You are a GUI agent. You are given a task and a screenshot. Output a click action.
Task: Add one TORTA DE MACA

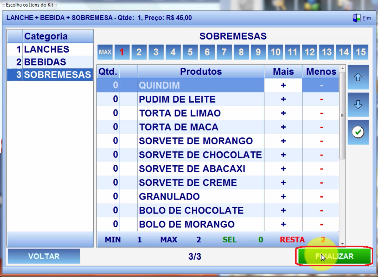coord(283,127)
